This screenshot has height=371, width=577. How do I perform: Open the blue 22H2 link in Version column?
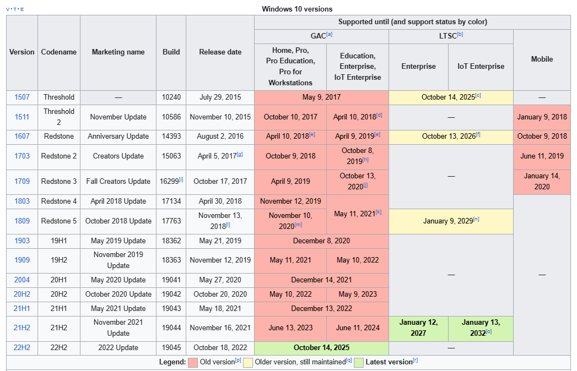[21, 347]
